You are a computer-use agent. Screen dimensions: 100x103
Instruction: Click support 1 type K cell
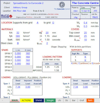[85, 57]
